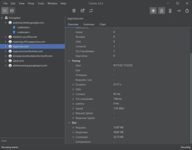Image resolution: width=192 pixels, height=150 pixels.
Task: Click the Encrypted lock folder icon
Action: tap(6, 18)
